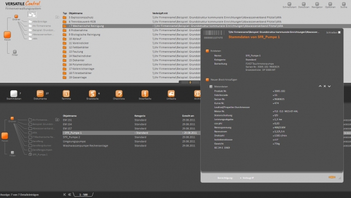Open the Ersatzteile section icon

tap(92, 93)
